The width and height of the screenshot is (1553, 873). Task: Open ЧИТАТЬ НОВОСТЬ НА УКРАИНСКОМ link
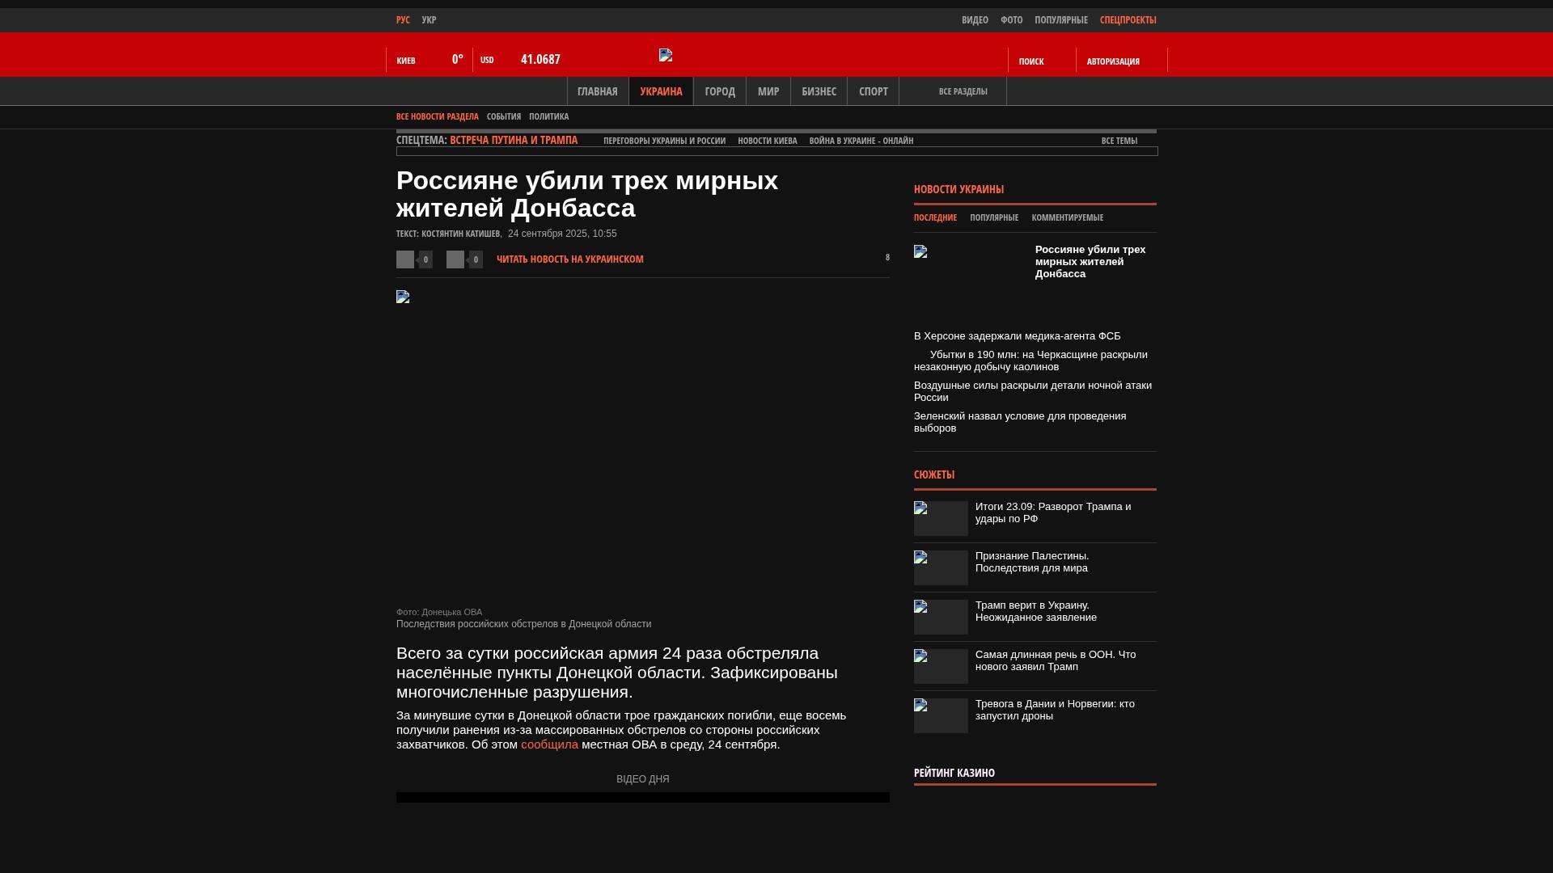[x=569, y=259]
